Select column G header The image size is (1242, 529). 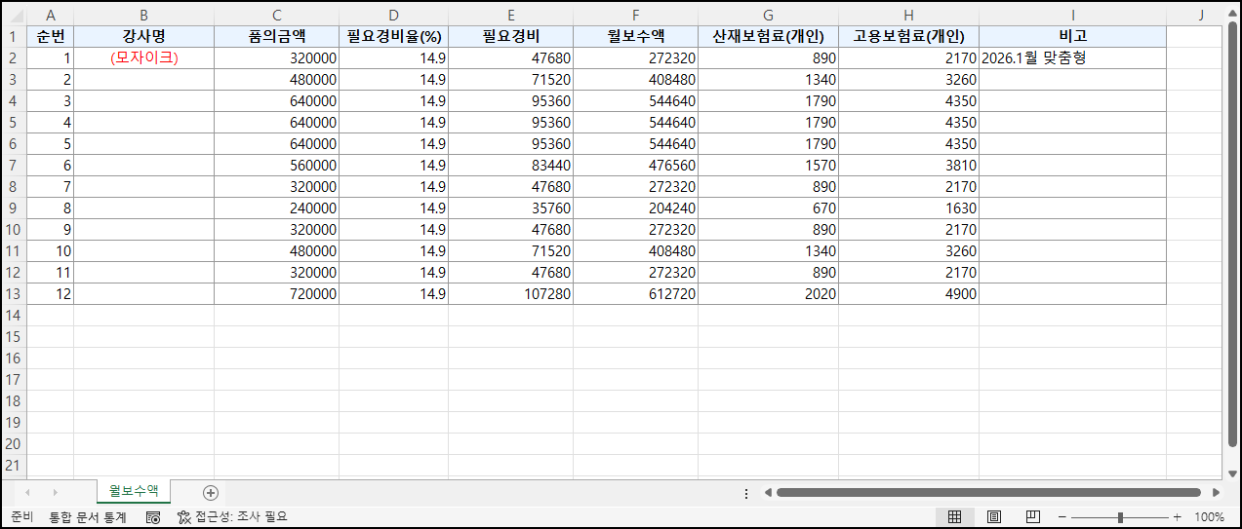tap(768, 15)
